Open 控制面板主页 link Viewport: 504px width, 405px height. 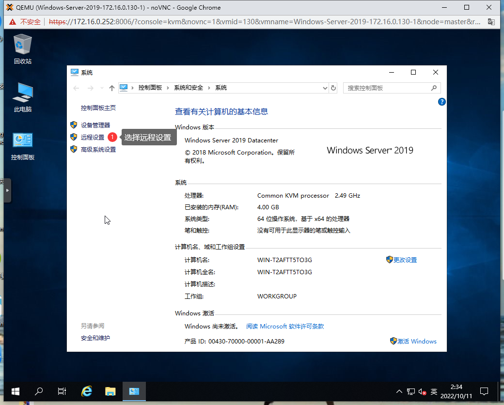click(x=98, y=108)
